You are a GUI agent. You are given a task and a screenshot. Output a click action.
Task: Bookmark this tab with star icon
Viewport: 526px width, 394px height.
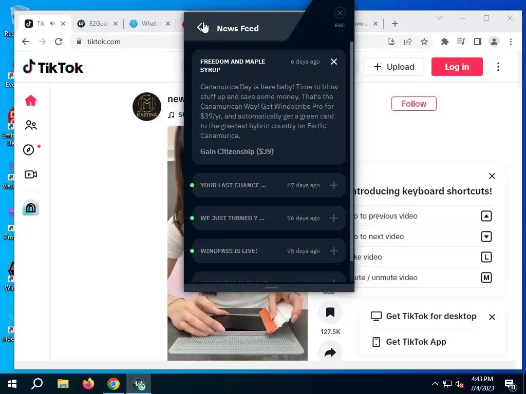424,42
